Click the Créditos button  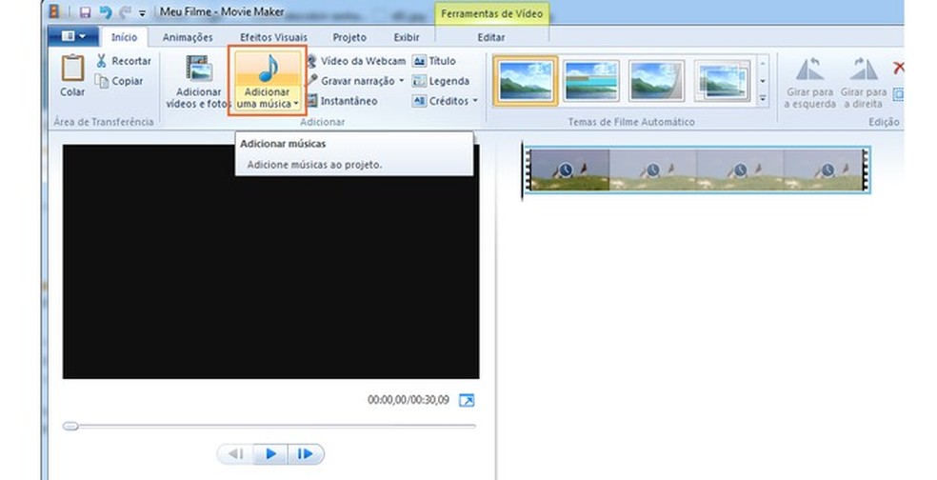[441, 101]
